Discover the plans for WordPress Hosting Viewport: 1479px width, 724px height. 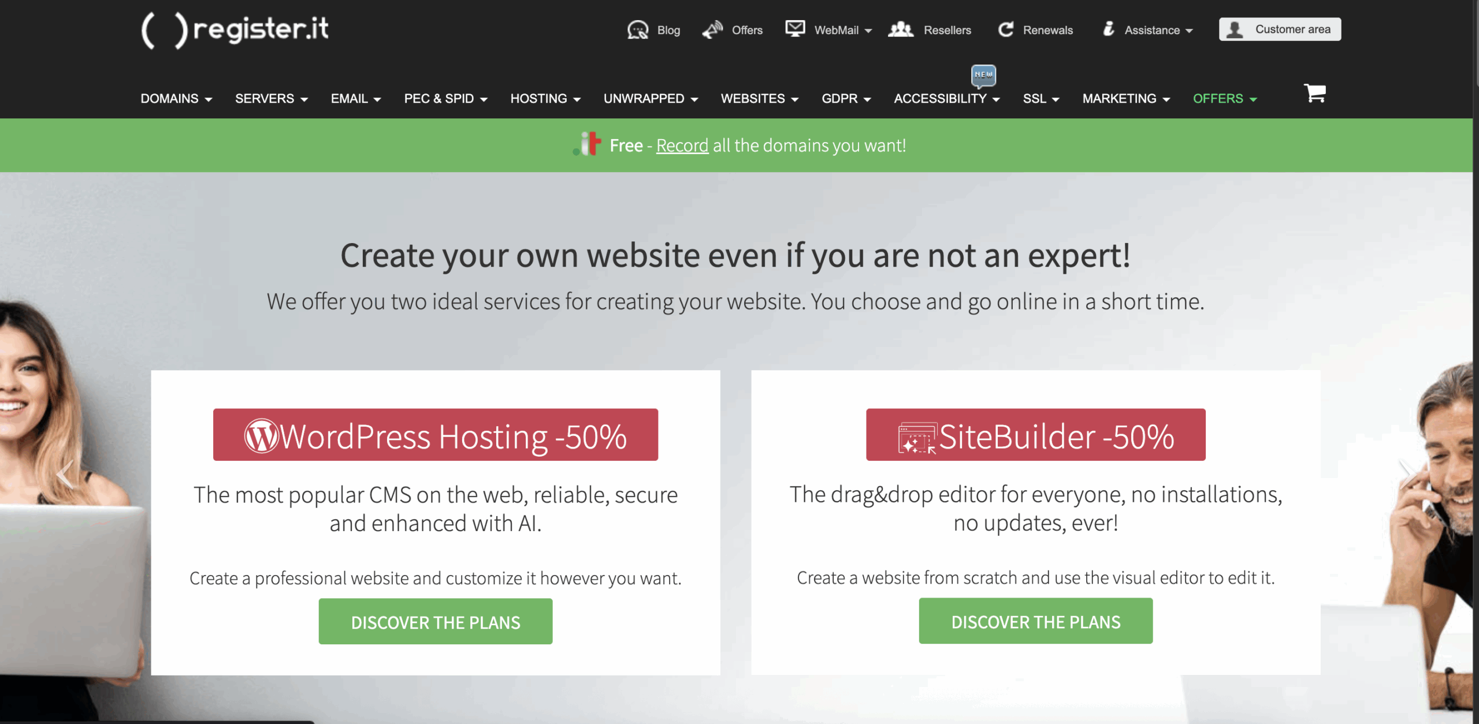[435, 622]
